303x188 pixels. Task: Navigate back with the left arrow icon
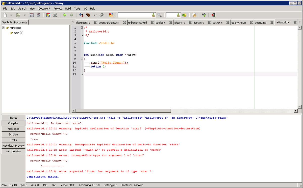pos(65,15)
